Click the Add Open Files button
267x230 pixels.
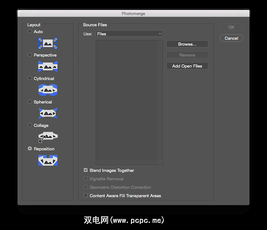(x=187, y=66)
